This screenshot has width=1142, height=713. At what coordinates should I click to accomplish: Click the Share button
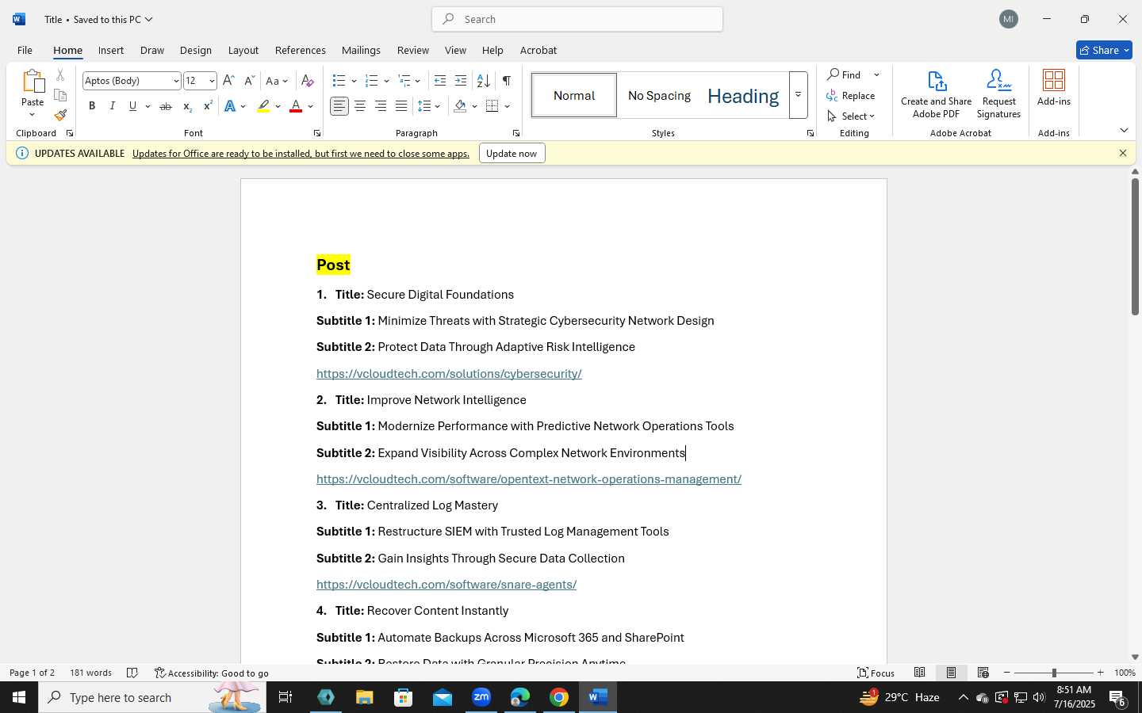point(1104,50)
